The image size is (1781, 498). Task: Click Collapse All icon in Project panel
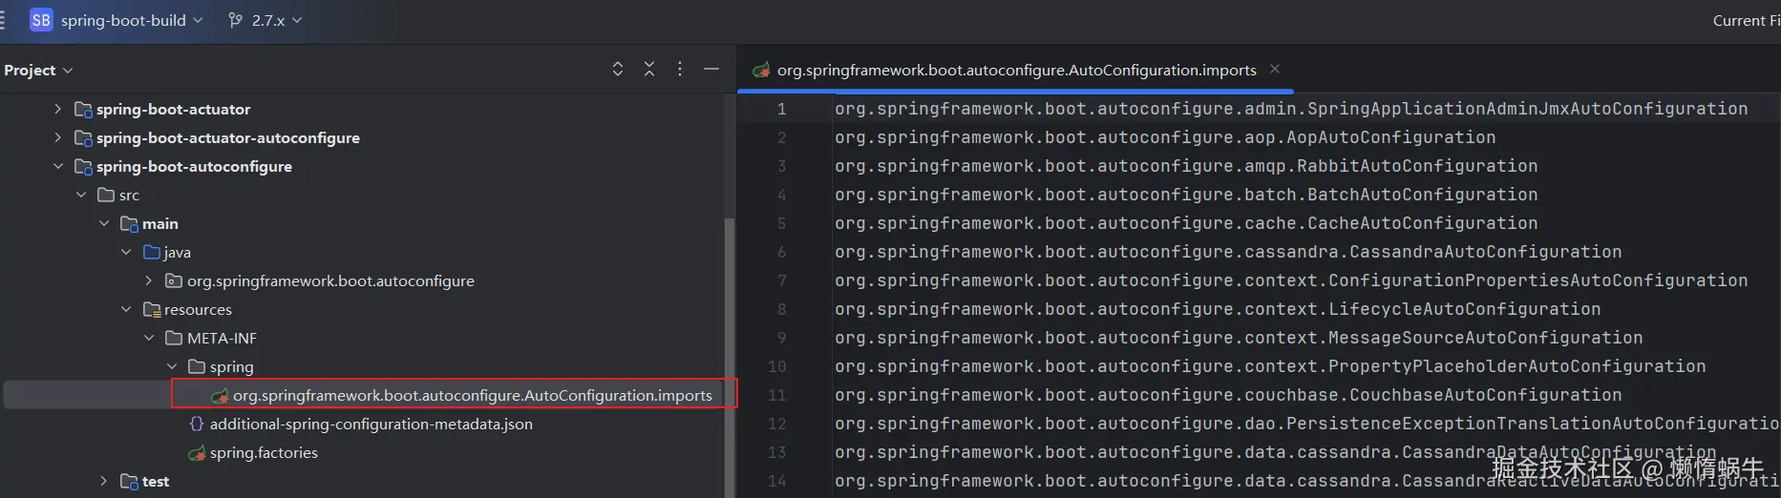tap(649, 69)
